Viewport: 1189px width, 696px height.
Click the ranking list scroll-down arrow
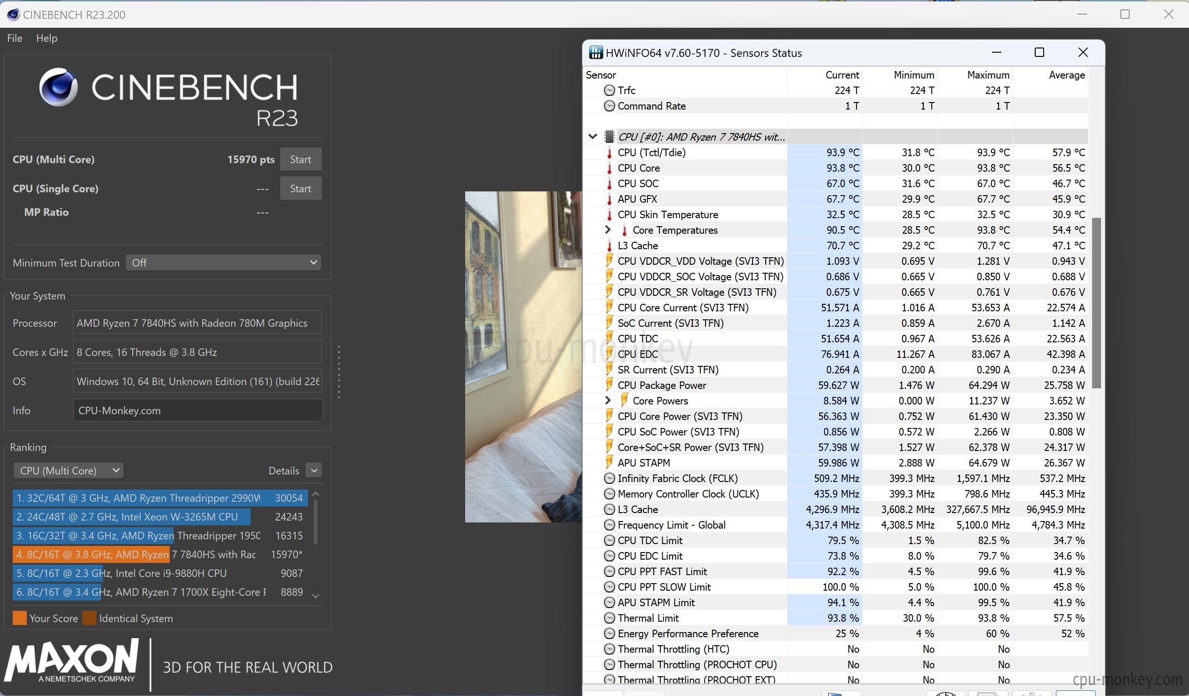(x=316, y=596)
